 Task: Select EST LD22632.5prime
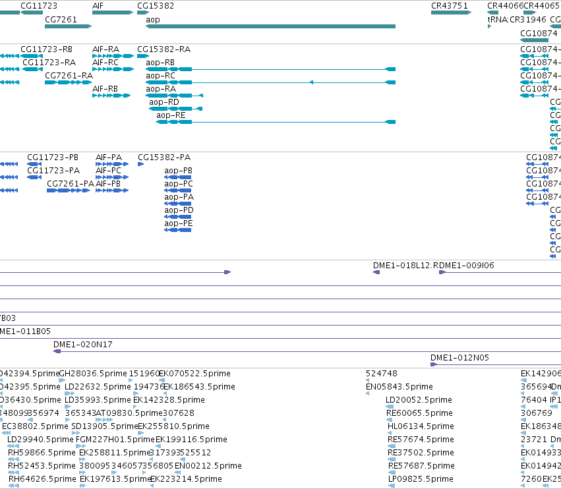(69, 393)
